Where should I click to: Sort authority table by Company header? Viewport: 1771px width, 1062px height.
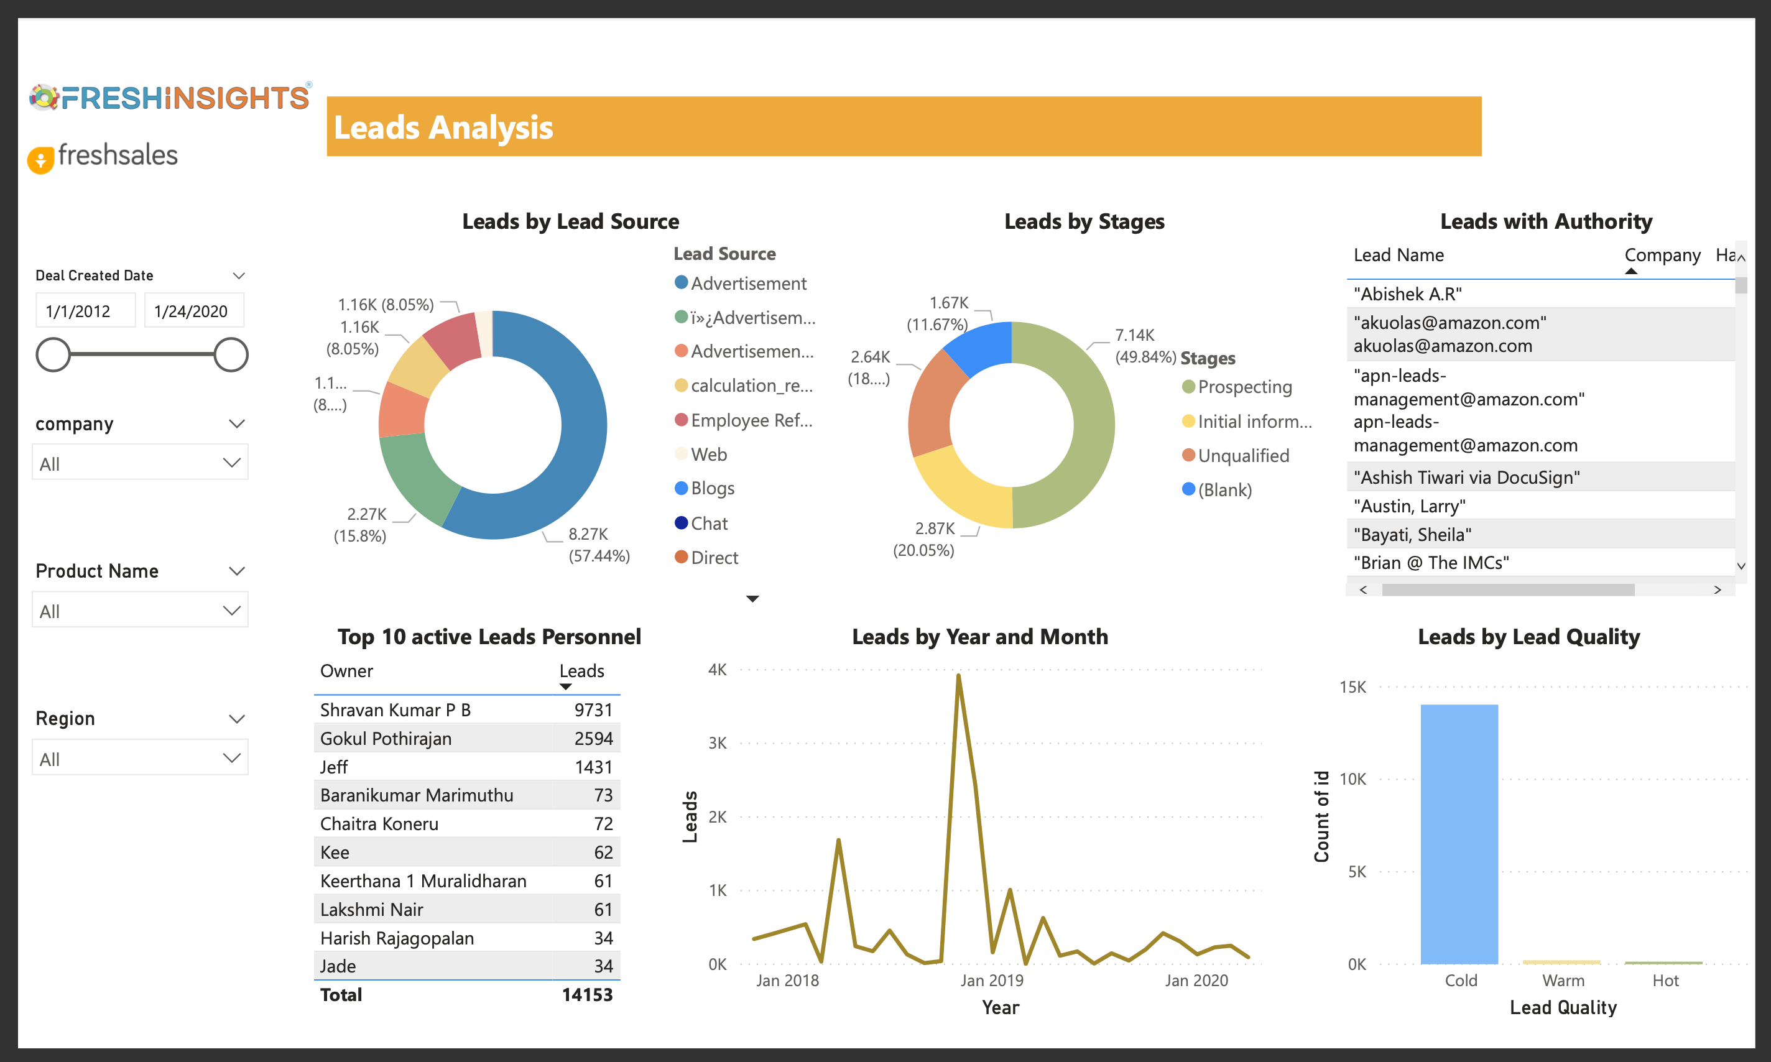point(1662,256)
